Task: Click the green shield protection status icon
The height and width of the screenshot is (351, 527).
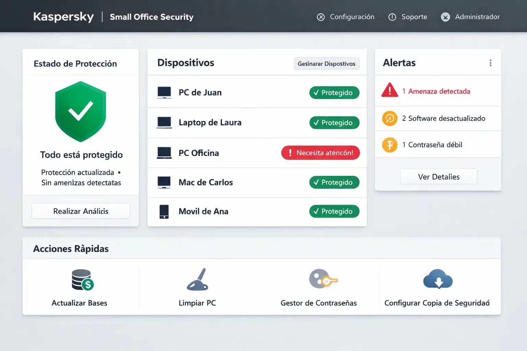Action: [x=81, y=111]
